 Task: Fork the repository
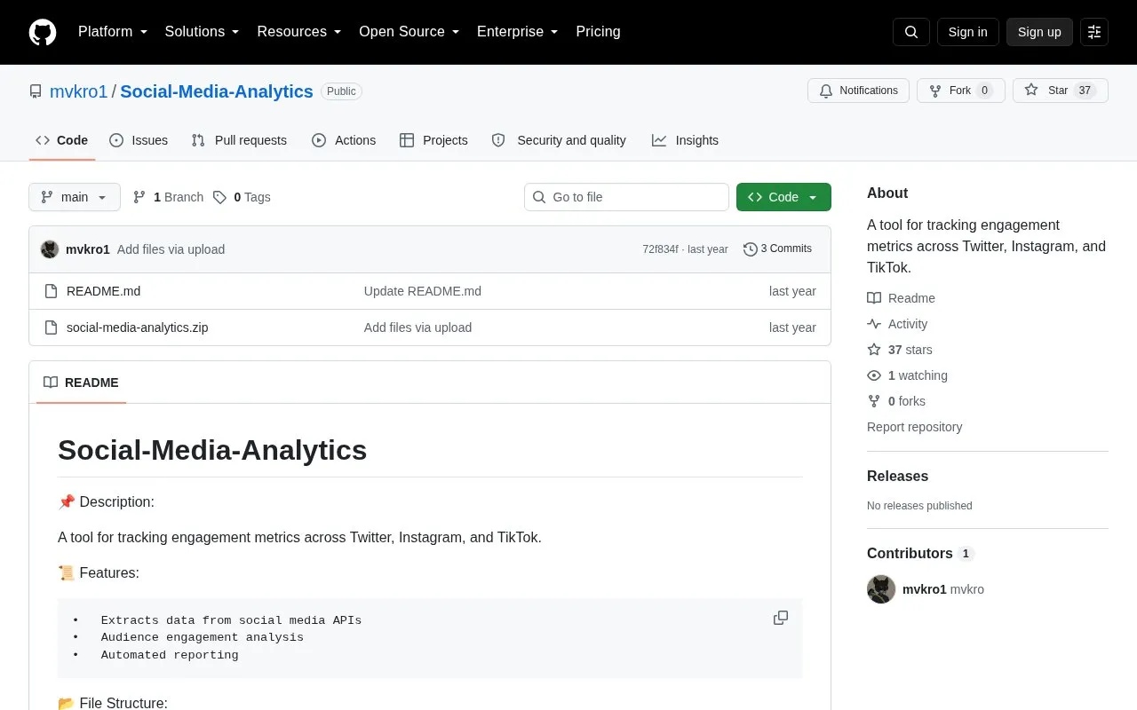pyautogui.click(x=960, y=91)
